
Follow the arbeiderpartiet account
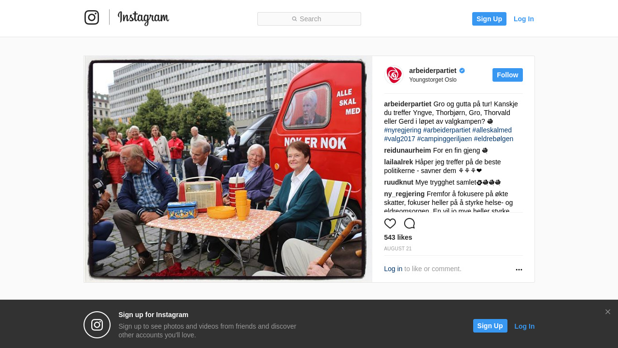point(507,75)
